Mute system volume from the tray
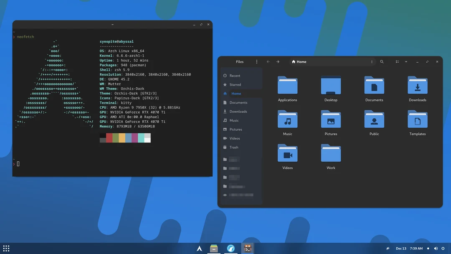Image resolution: width=451 pixels, height=254 pixels. [436, 248]
